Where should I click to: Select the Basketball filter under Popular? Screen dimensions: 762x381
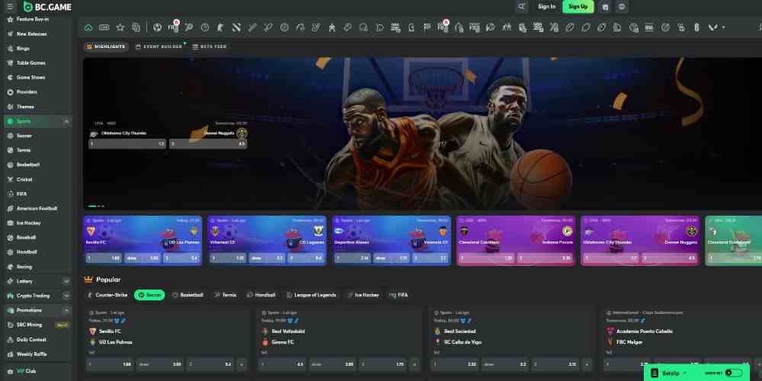[187, 295]
